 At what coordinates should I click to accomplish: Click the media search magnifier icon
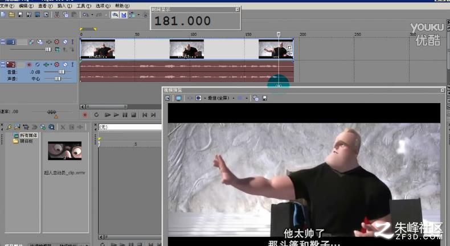coord(51,127)
